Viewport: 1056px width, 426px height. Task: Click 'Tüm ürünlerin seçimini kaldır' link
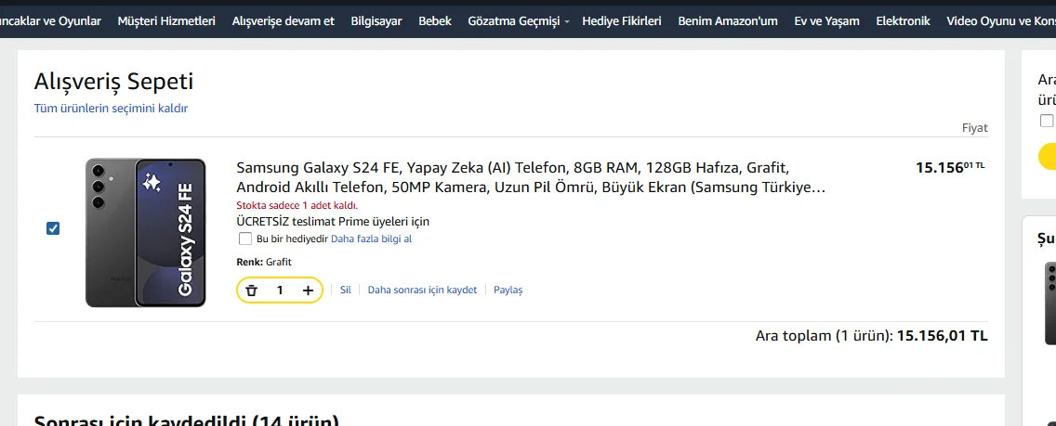click(112, 109)
